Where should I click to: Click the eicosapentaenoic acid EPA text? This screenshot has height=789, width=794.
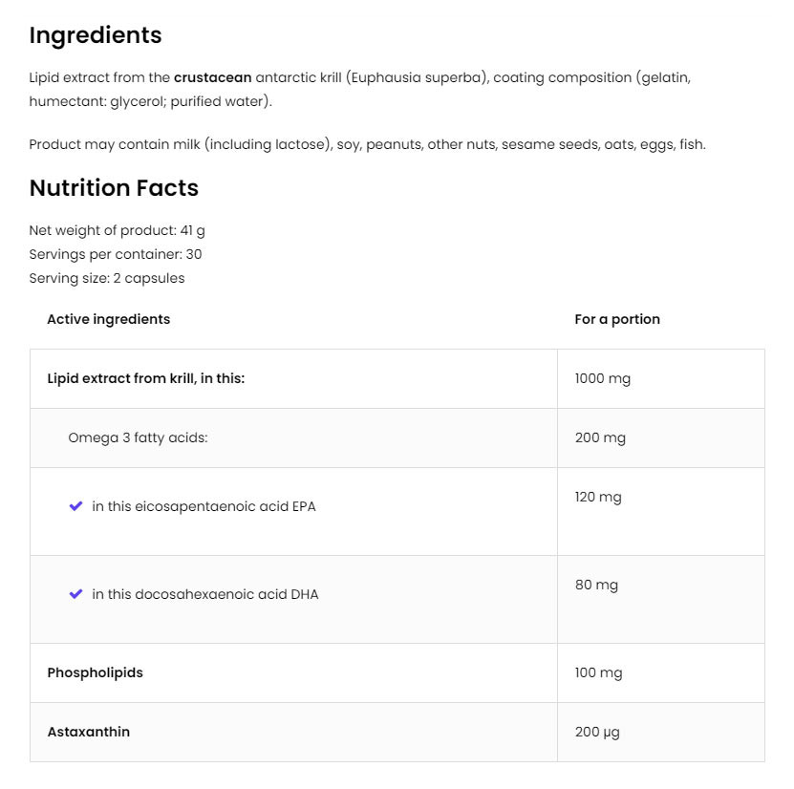[x=204, y=506]
